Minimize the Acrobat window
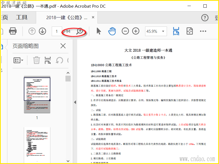Screen dimensions: 219x164 coord(189,6)
